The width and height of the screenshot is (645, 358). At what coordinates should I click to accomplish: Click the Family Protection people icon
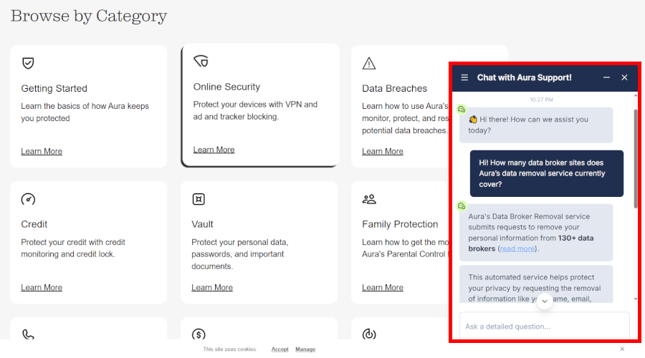(369, 199)
